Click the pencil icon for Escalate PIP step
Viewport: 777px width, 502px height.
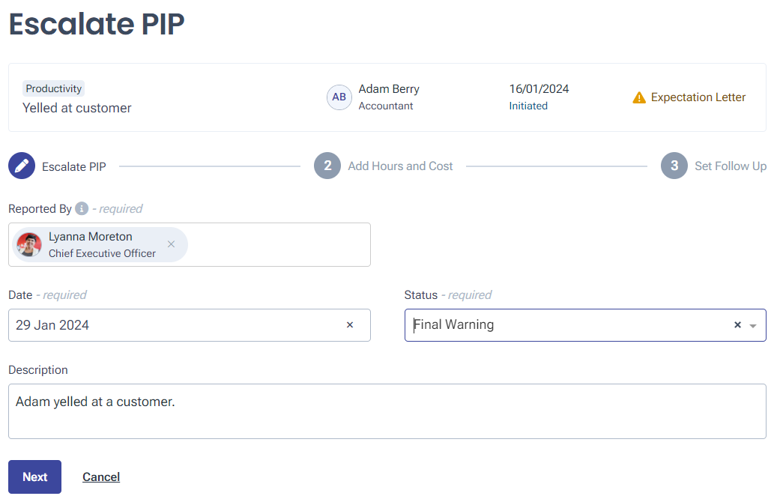point(22,166)
